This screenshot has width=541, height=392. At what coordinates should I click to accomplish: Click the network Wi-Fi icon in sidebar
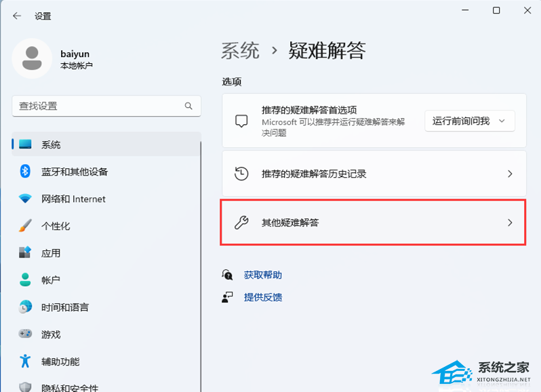point(25,199)
